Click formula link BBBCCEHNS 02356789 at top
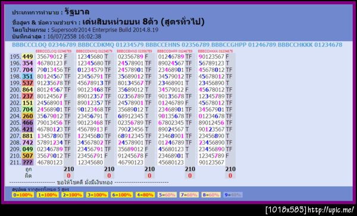The height and width of the screenshot is (216, 357). [177, 45]
